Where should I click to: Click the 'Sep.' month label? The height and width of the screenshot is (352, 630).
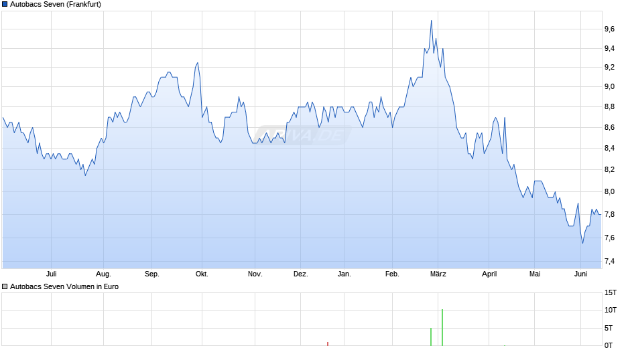pyautogui.click(x=152, y=274)
